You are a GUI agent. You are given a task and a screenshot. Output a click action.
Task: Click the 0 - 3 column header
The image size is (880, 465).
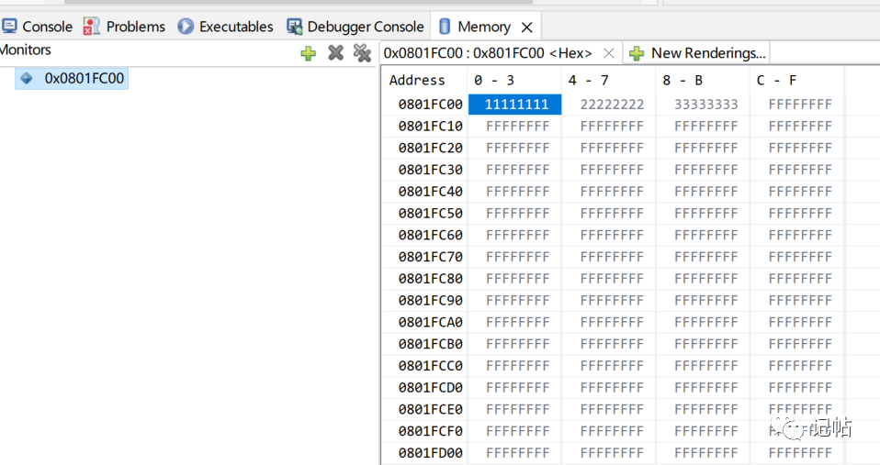pyautogui.click(x=494, y=80)
